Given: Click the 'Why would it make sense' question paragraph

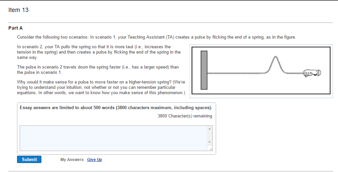Looking at the screenshot, I should pyautogui.click(x=101, y=87).
